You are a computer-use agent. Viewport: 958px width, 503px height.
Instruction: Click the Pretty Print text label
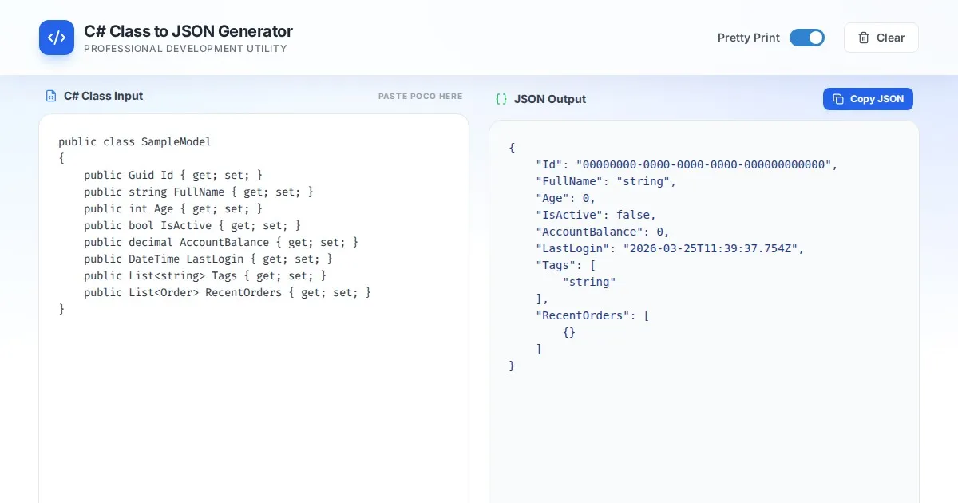(x=748, y=38)
